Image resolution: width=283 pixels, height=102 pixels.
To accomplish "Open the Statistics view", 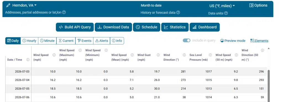I will [x=175, y=27].
